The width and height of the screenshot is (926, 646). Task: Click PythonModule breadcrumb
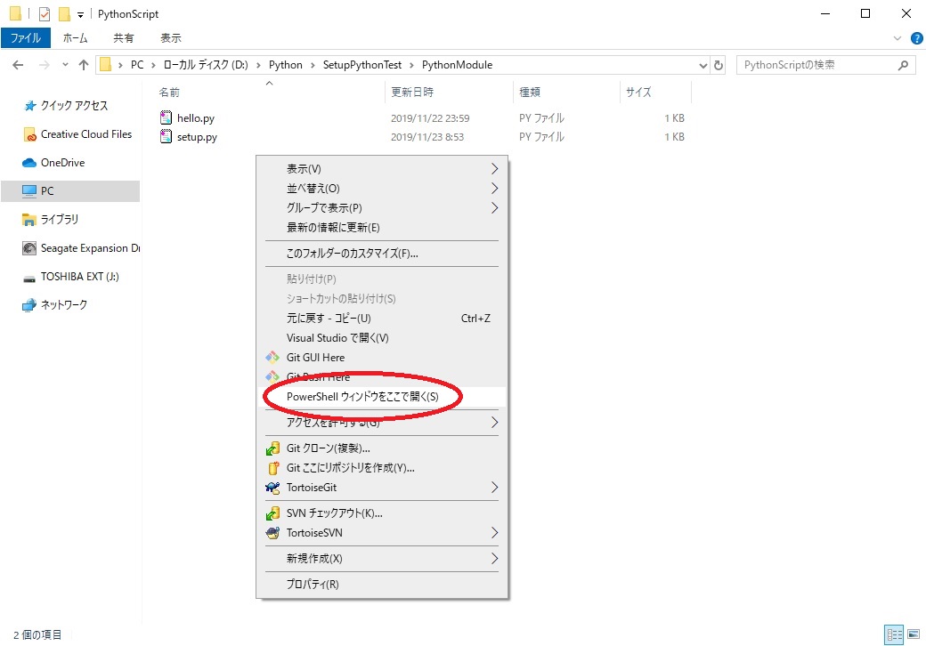457,65
